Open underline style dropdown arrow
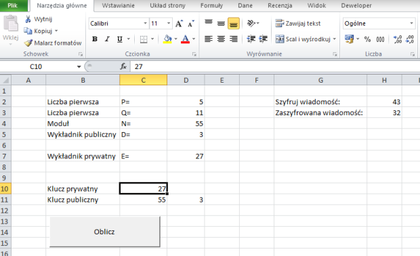Image resolution: width=420 pixels, height=256 pixels. point(128,39)
